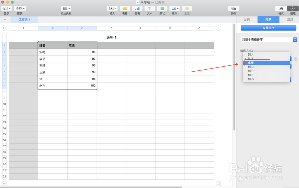Select column G header
Image resolution: width=299 pixels, height=188 pixels.
point(199,28)
